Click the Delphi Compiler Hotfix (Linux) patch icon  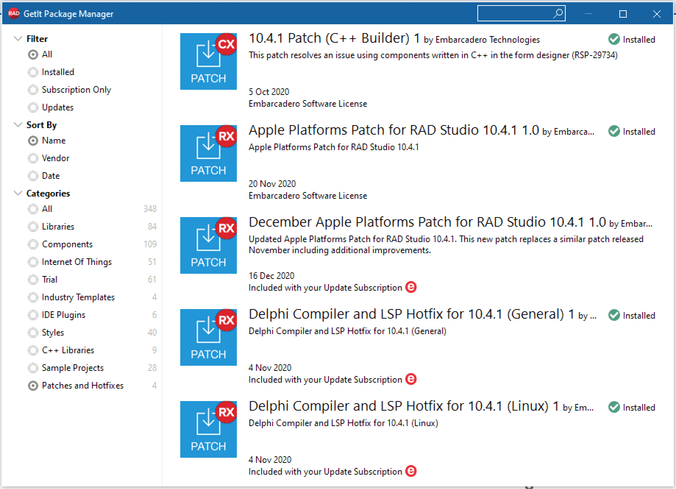209,429
